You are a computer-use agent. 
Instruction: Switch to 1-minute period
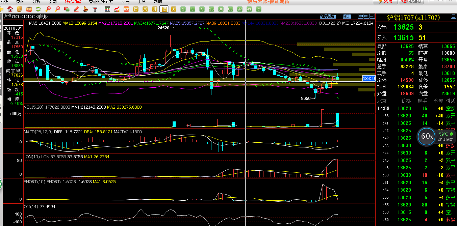click(183, 9)
